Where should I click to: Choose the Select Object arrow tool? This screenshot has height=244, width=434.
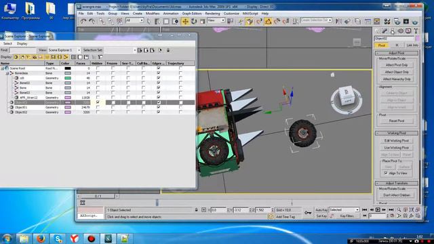pos(149,21)
